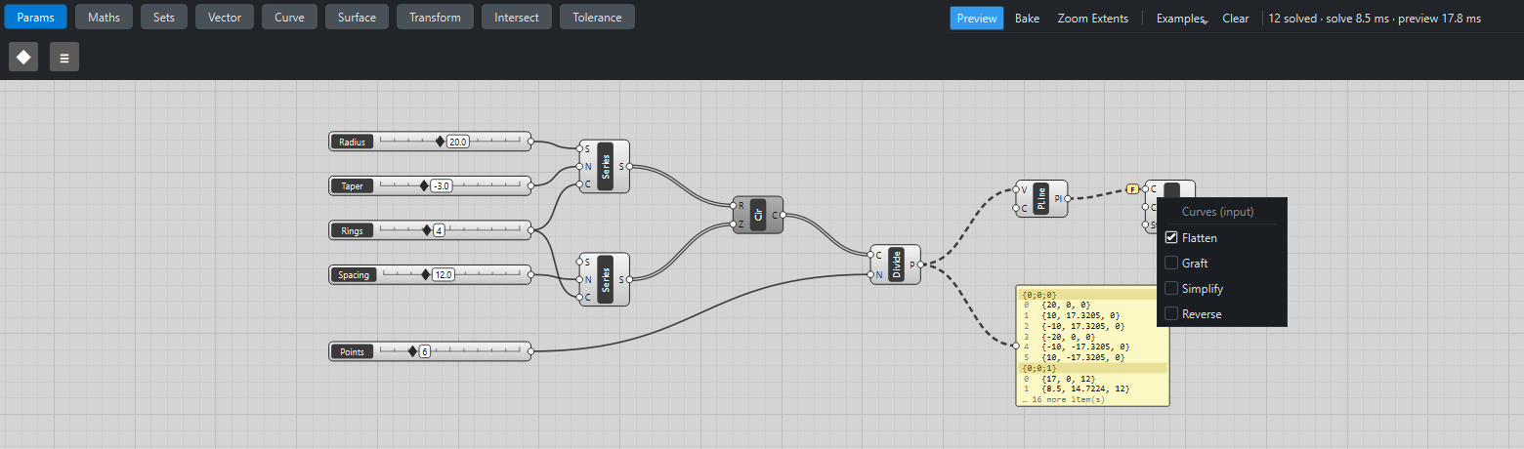Click the C input port of PLine
Image resolution: width=1524 pixels, height=449 pixels.
(1016, 208)
